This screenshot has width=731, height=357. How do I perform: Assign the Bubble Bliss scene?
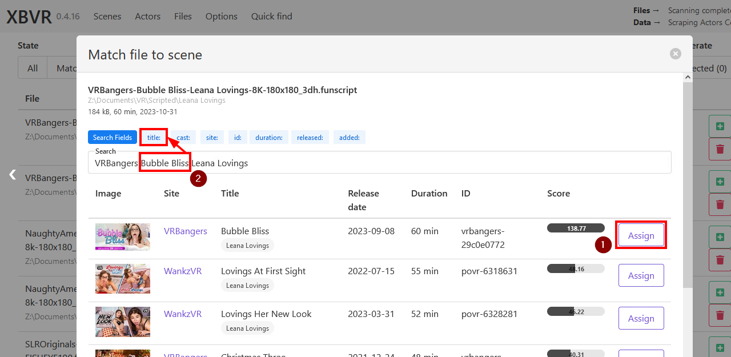click(x=641, y=235)
